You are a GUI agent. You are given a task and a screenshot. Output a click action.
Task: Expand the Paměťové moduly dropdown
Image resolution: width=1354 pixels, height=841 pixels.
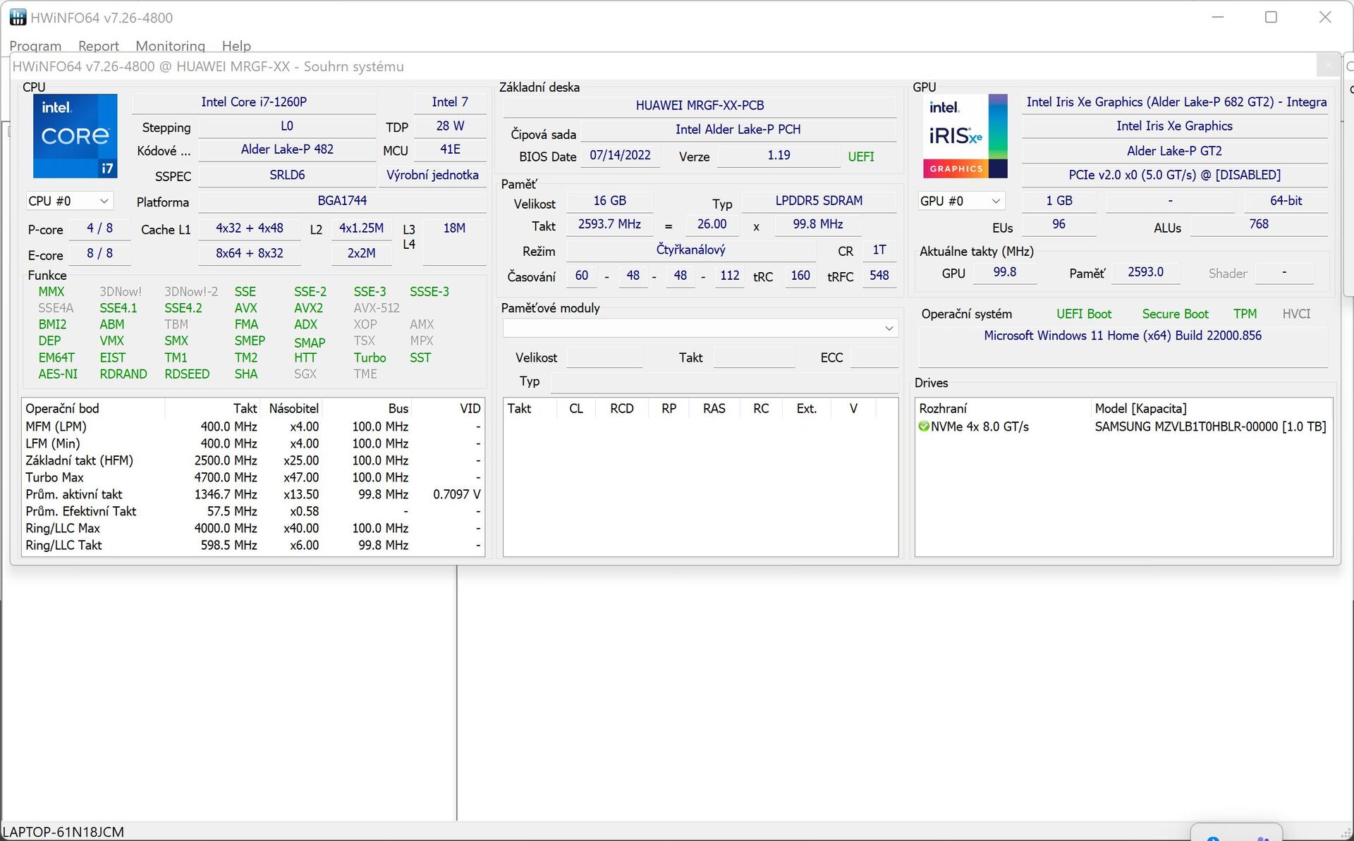pos(889,329)
